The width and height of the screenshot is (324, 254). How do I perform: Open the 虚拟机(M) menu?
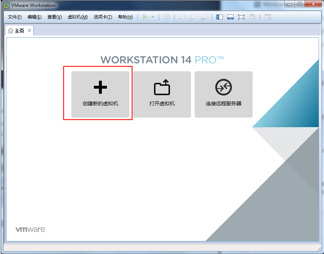[78, 17]
